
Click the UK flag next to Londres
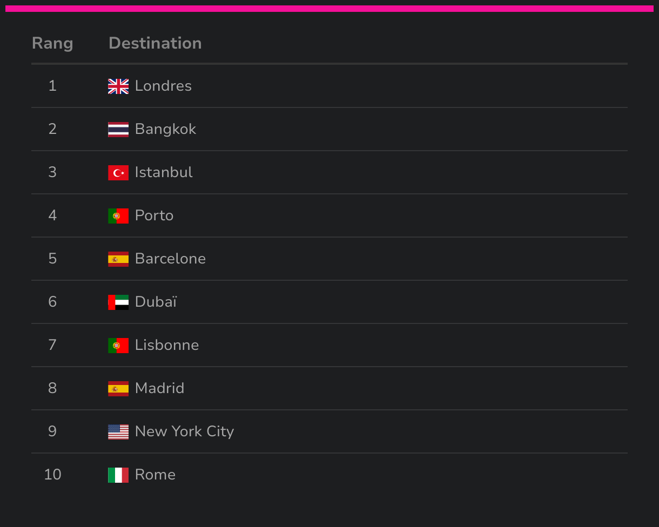pos(118,86)
